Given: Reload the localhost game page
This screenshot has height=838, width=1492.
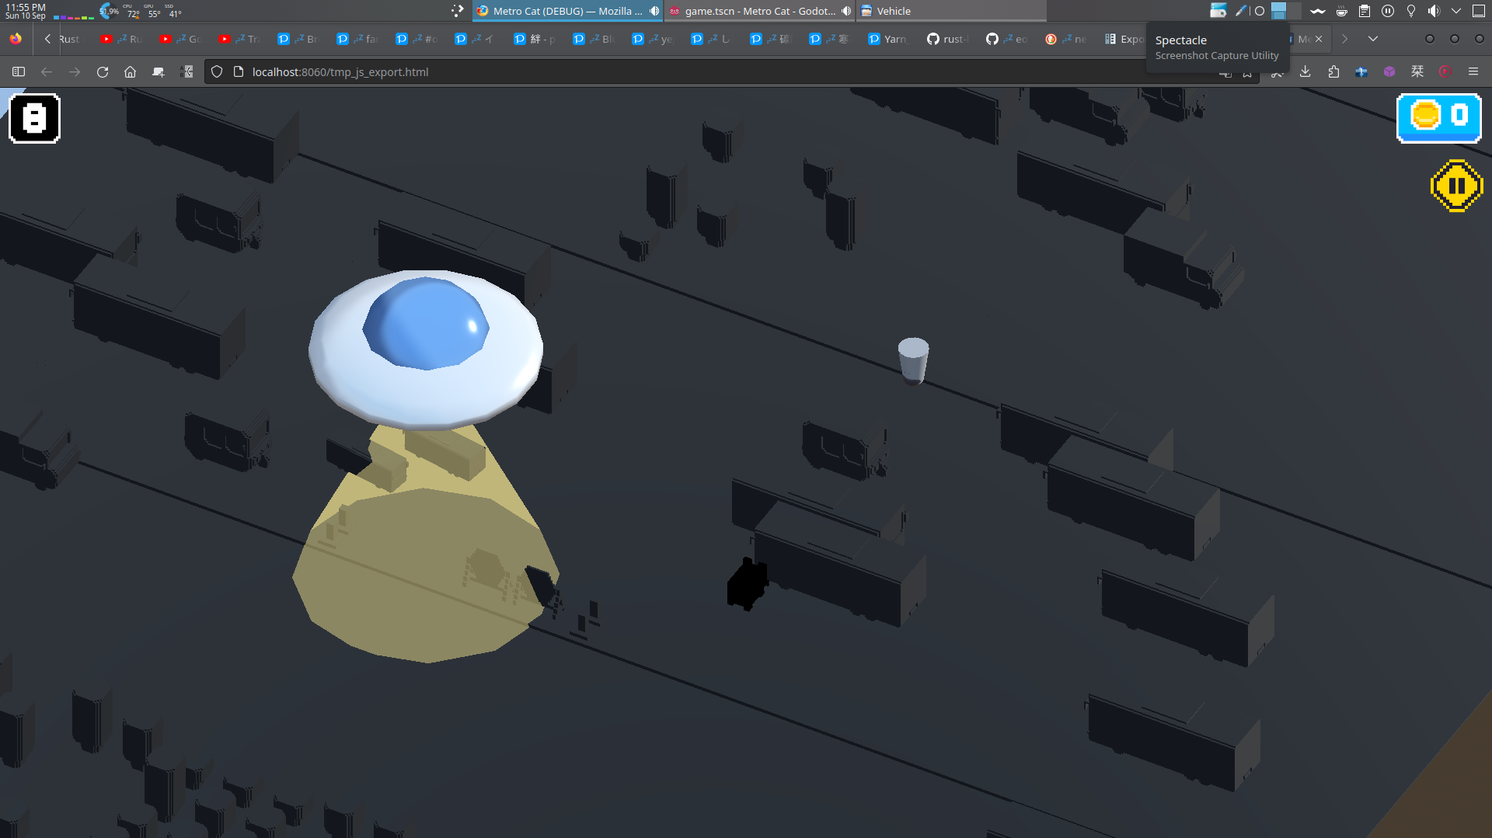Looking at the screenshot, I should [103, 71].
